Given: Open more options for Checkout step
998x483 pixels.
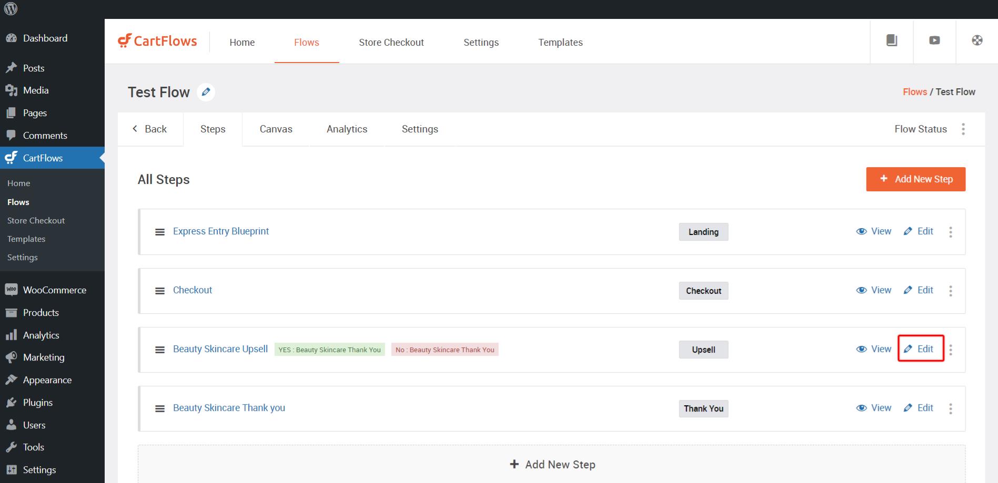Looking at the screenshot, I should [x=951, y=291].
